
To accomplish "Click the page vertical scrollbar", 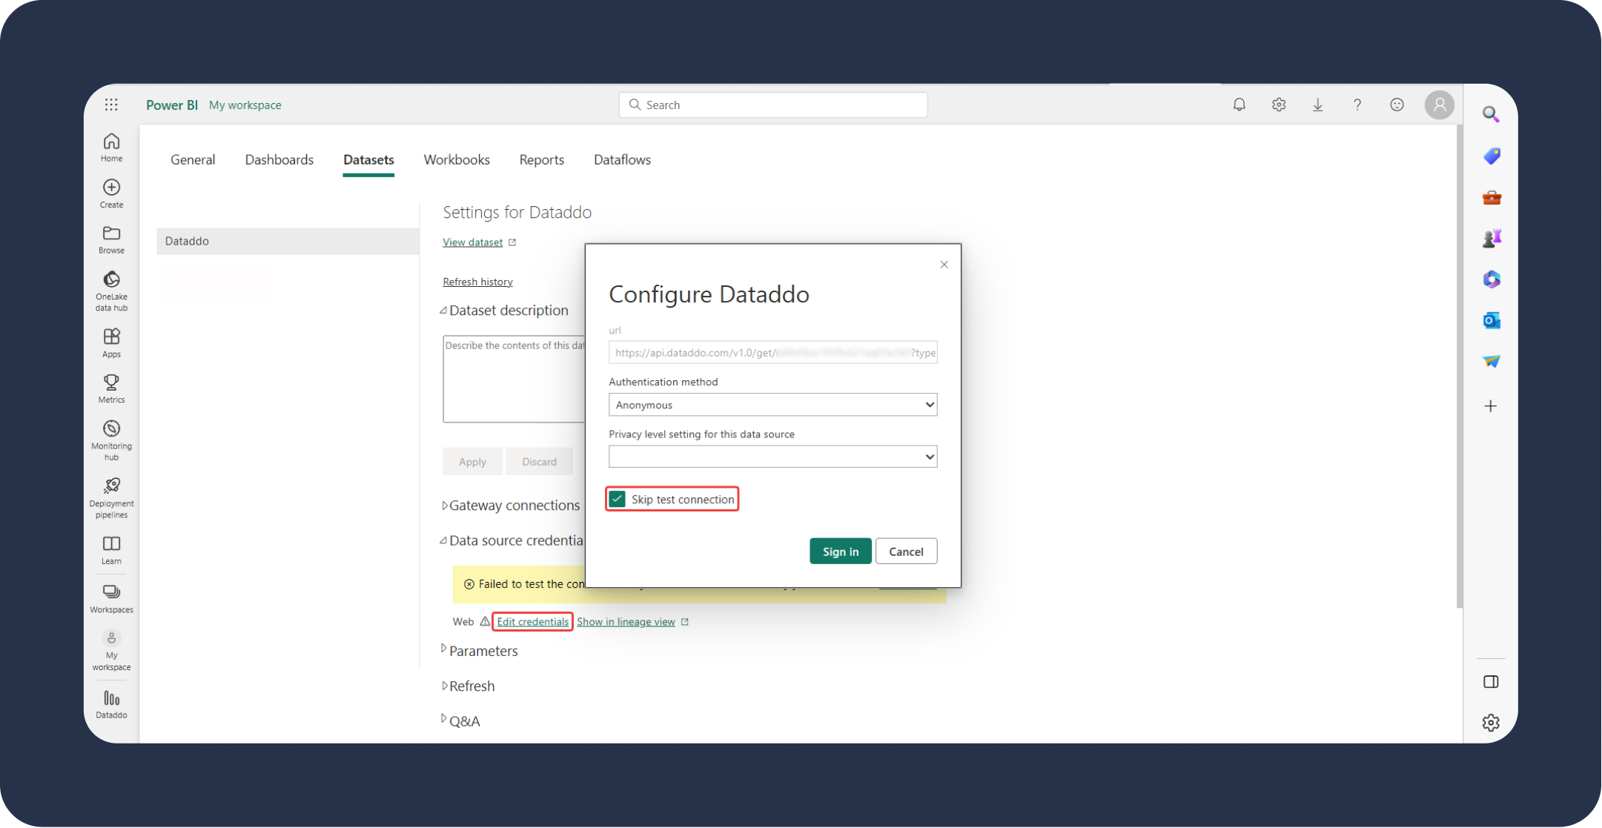I will [x=1459, y=367].
